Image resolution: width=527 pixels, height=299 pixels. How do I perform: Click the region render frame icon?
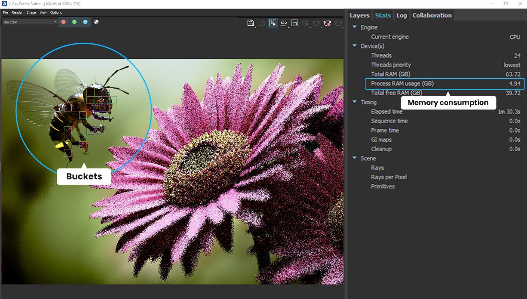[295, 23]
